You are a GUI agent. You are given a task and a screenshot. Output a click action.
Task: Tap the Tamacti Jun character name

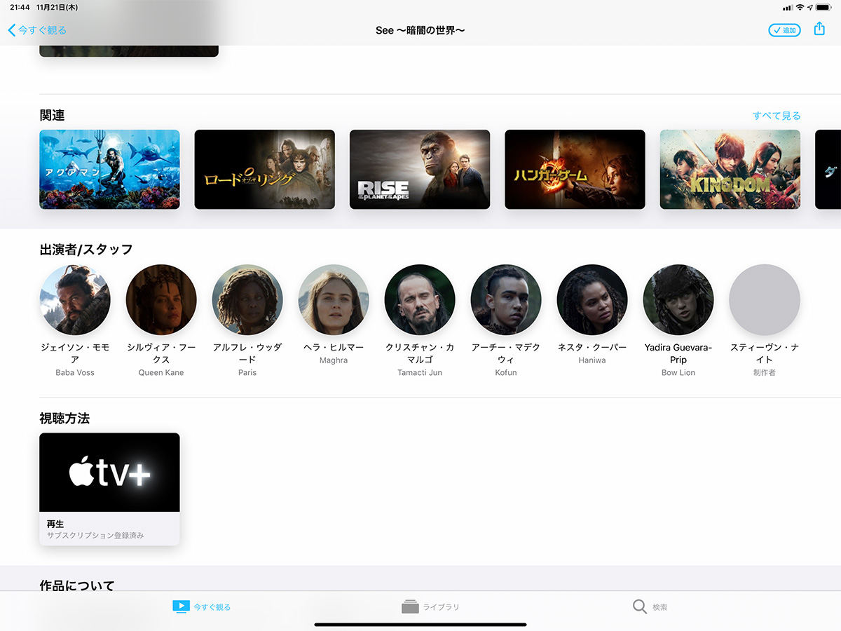420,372
